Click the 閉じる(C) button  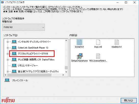[x=129, y=100]
